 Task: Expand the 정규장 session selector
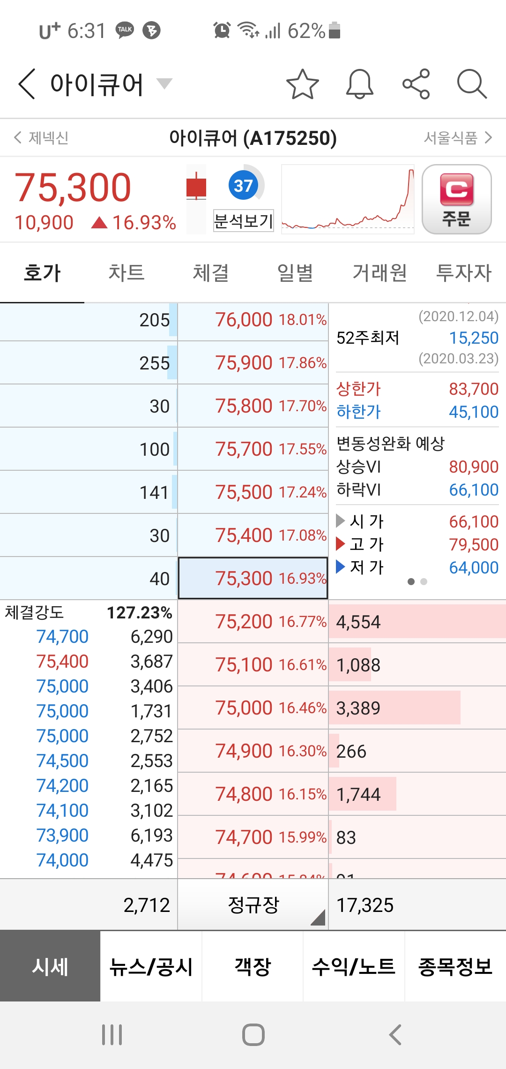click(x=253, y=905)
